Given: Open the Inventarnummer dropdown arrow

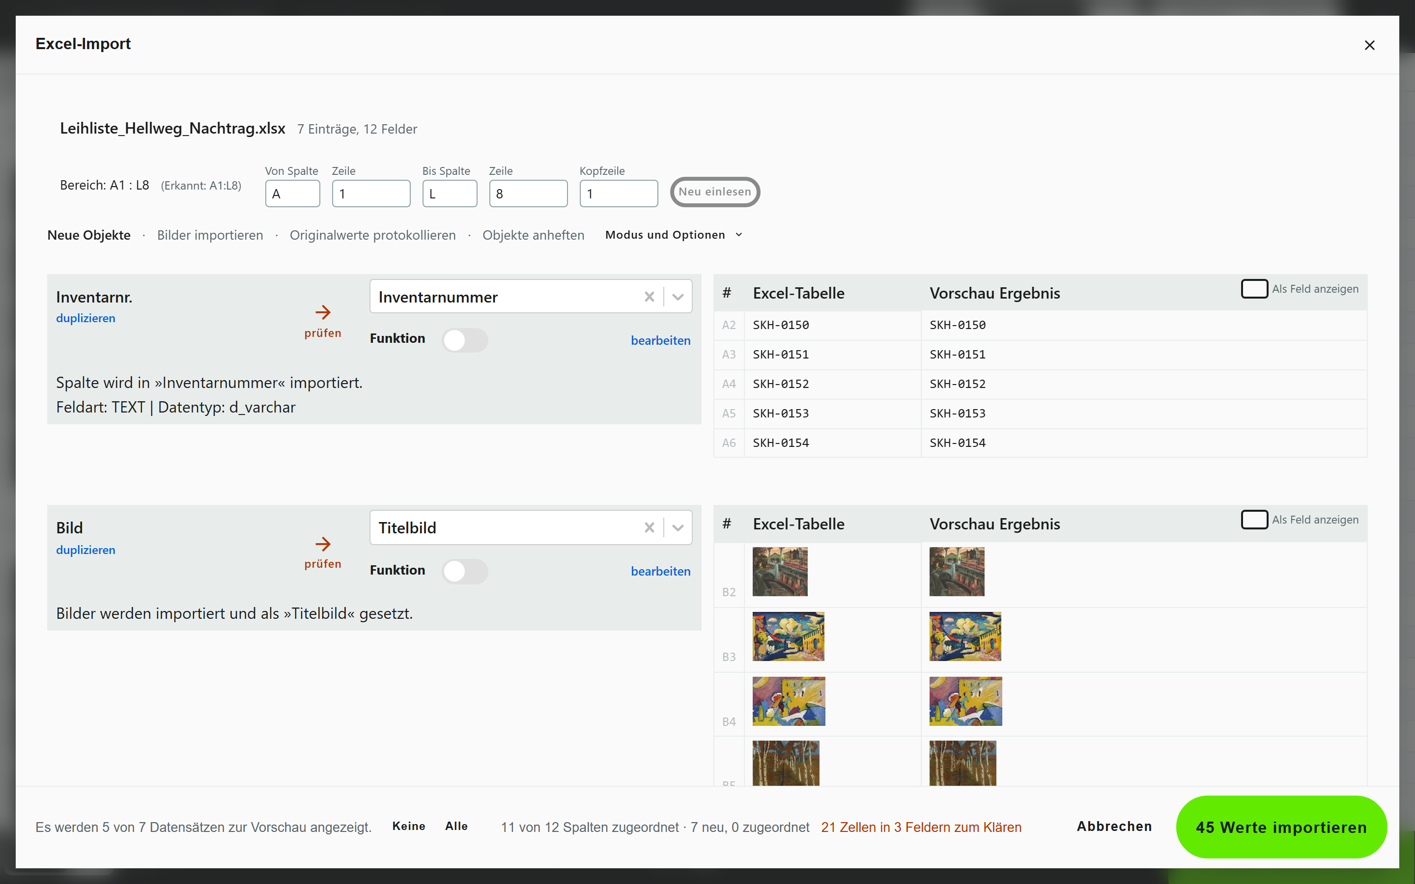Looking at the screenshot, I should pyautogui.click(x=678, y=297).
